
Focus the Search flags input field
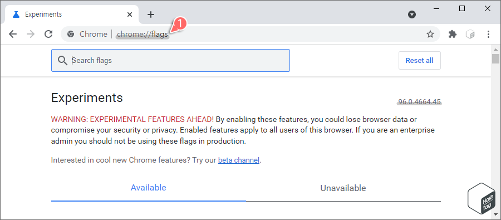(171, 61)
